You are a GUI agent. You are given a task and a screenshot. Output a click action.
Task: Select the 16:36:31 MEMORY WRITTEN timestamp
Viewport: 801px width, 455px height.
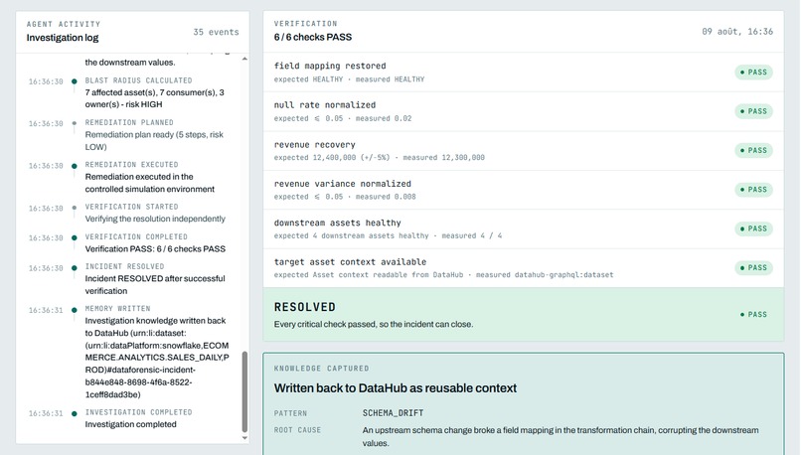[x=46, y=310]
